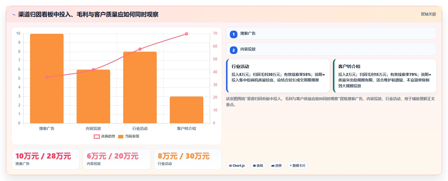Screen dimensions: 448x181
Task: Click the icon in the Chart.js tag
Action: (x=230, y=166)
